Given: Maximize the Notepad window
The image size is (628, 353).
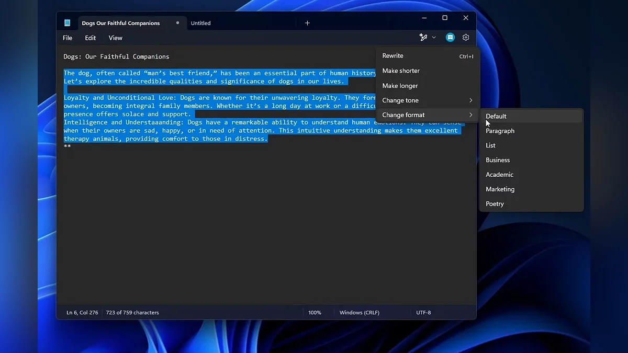Looking at the screenshot, I should click(445, 18).
